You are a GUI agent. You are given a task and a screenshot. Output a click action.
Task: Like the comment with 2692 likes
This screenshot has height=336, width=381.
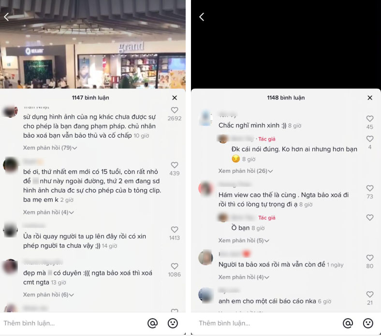tap(175, 110)
